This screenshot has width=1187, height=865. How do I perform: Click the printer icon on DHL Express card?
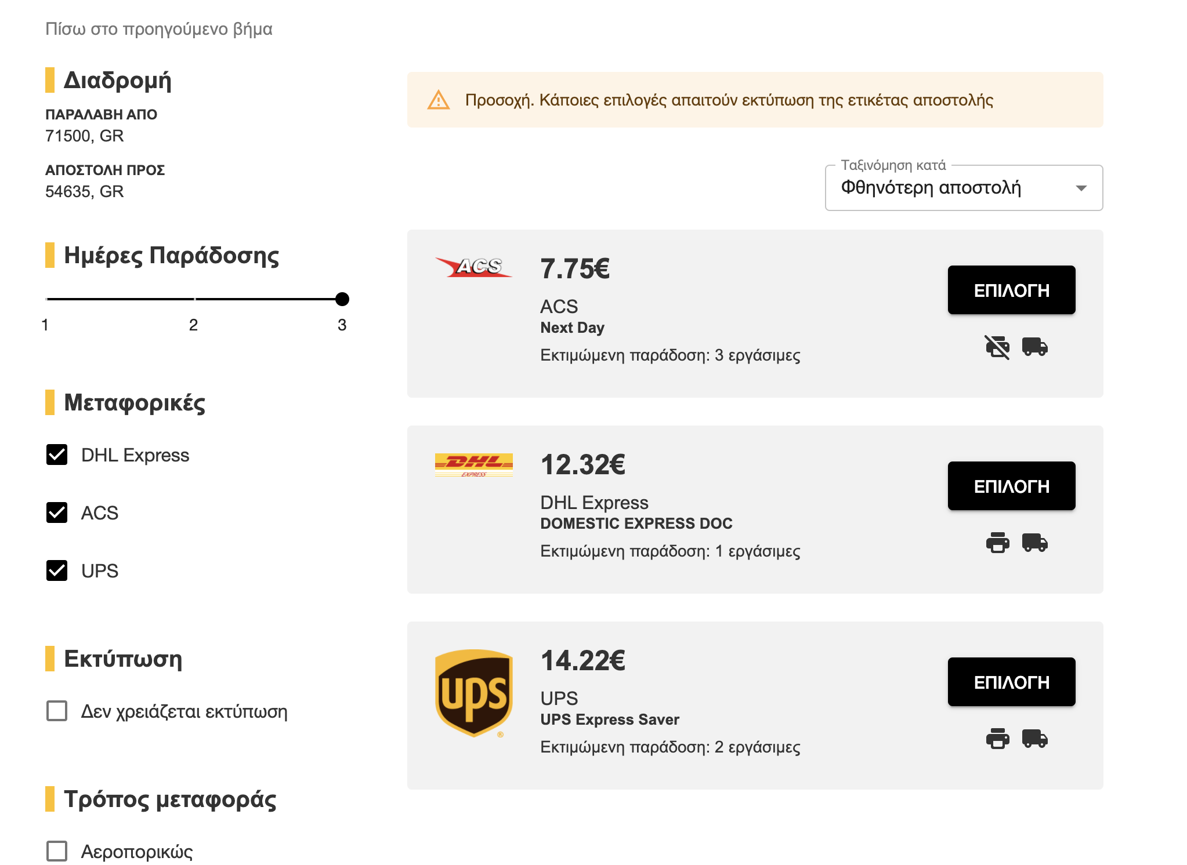[x=997, y=543]
